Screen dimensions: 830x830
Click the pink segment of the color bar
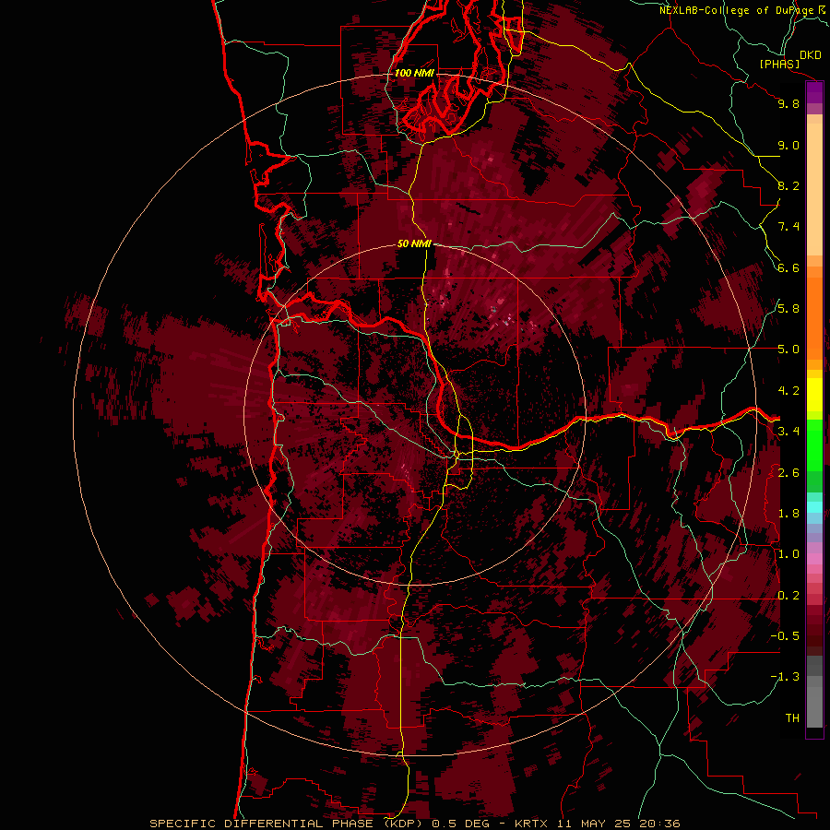814,559
